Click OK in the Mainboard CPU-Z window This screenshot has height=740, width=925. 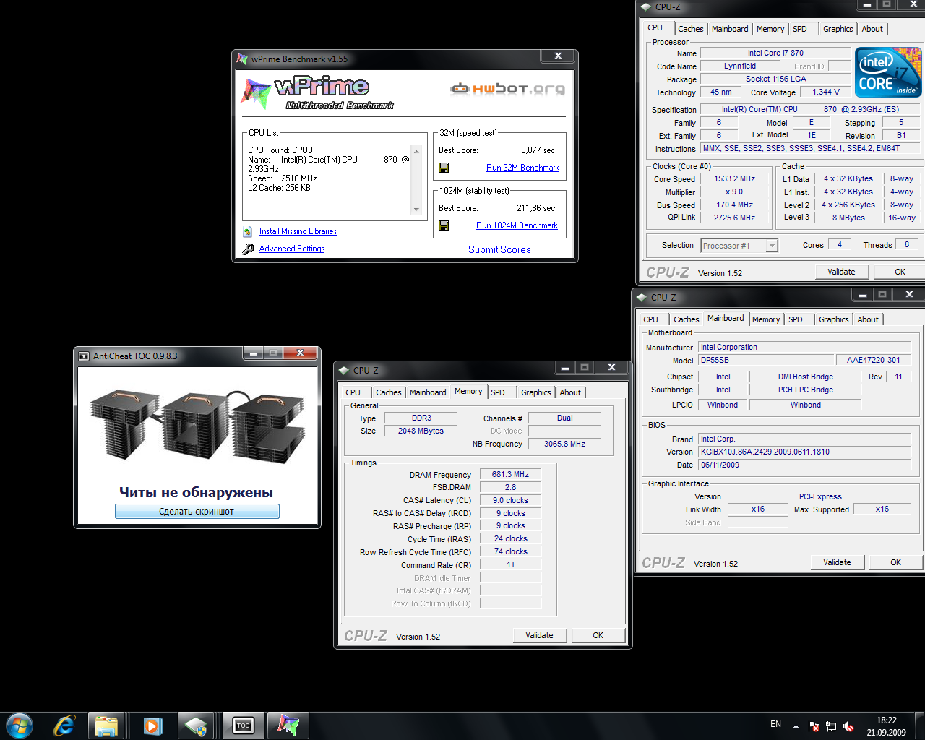[895, 562]
